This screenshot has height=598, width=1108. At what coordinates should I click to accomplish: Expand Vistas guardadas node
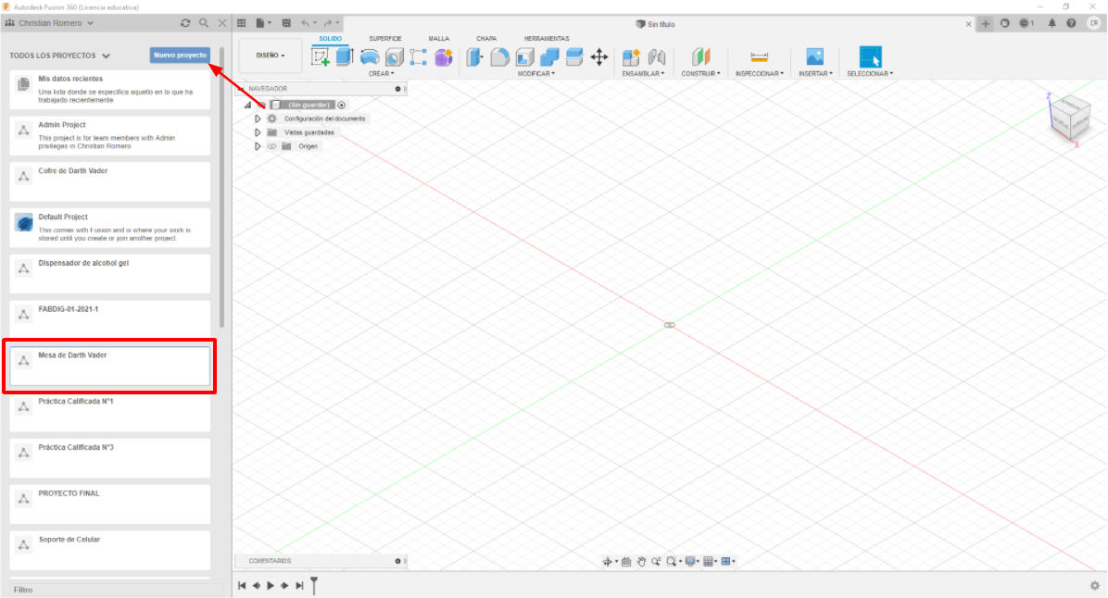click(258, 132)
